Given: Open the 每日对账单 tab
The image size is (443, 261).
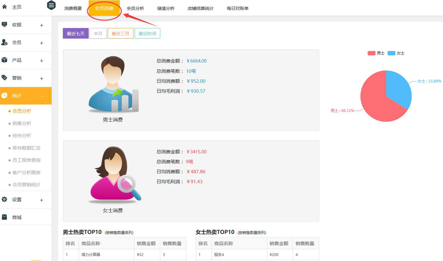Looking at the screenshot, I should tap(237, 8).
